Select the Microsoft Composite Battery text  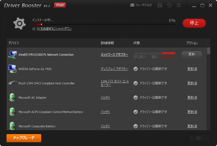[37, 126]
